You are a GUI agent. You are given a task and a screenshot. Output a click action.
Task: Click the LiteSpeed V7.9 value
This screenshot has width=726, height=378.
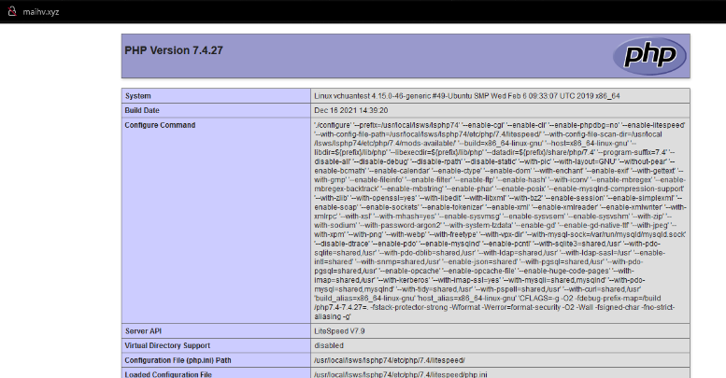point(339,330)
